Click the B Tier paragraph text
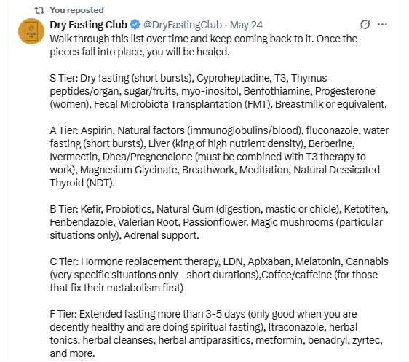Screen dimensions: 409x362 click(219, 222)
